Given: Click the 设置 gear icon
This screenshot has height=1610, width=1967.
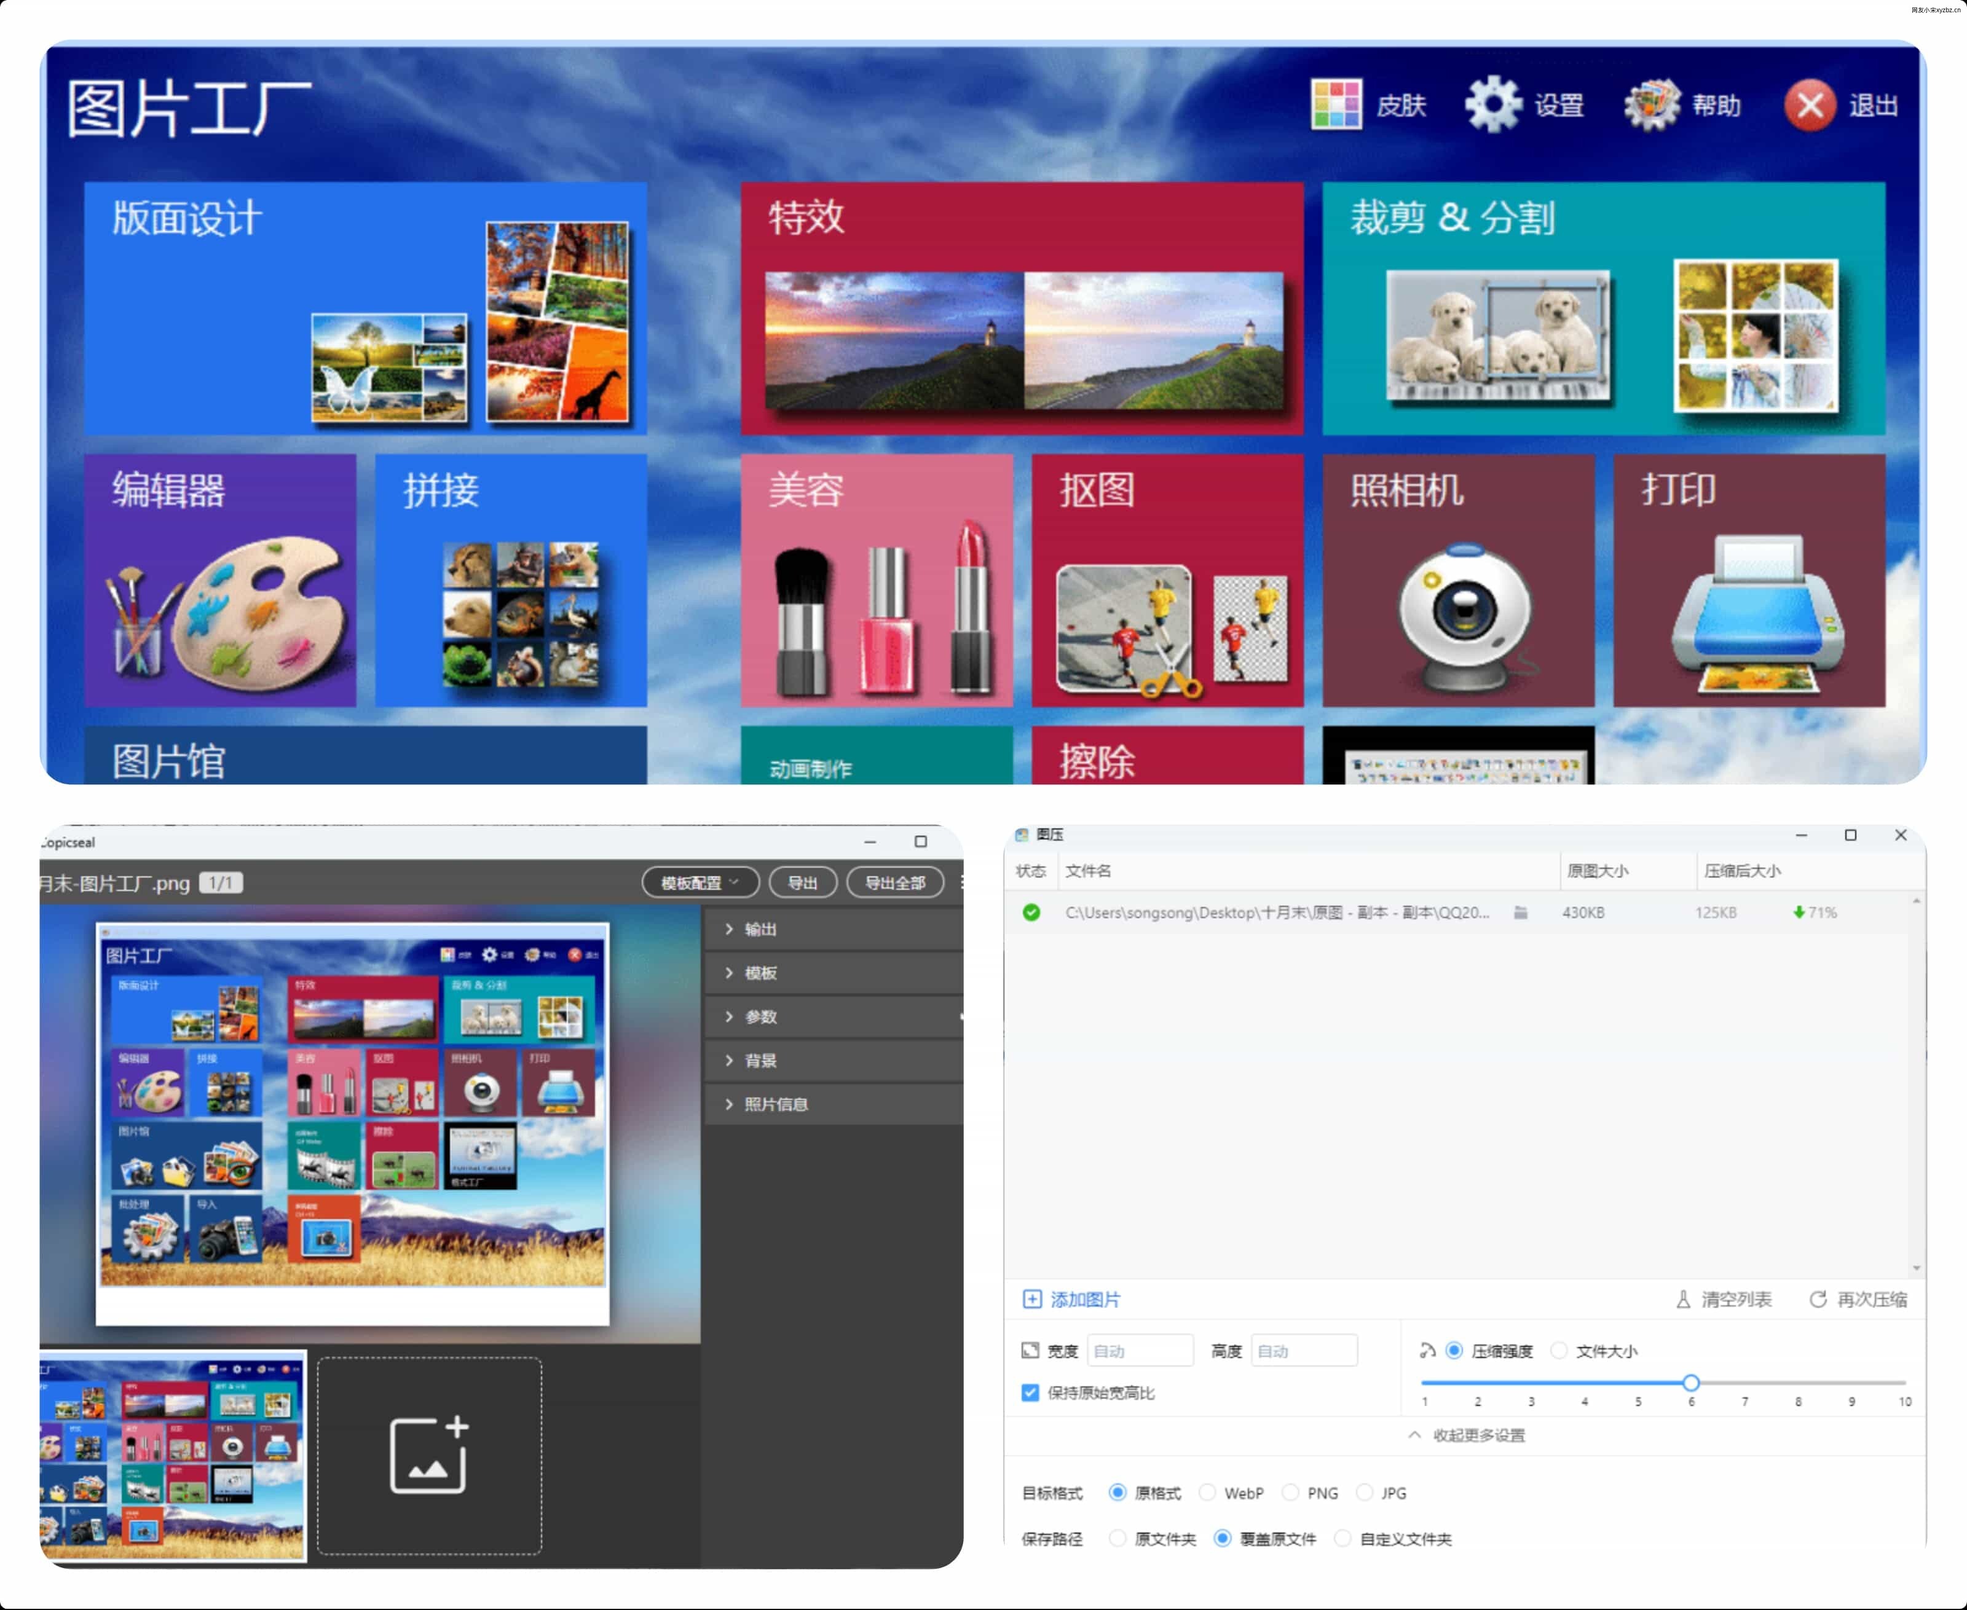Looking at the screenshot, I should (x=1493, y=104).
